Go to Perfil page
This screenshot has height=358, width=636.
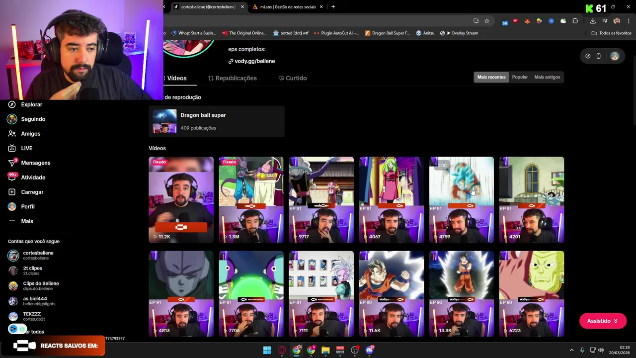21,206
